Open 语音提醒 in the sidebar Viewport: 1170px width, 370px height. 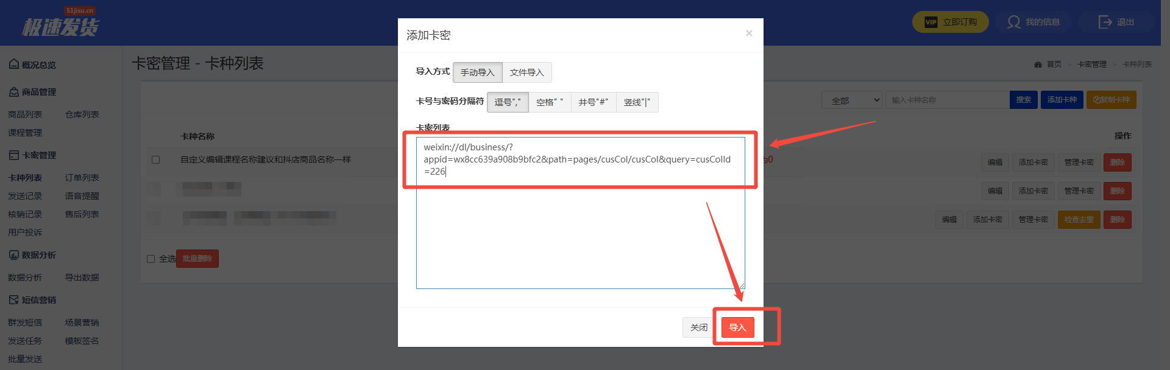click(x=82, y=196)
